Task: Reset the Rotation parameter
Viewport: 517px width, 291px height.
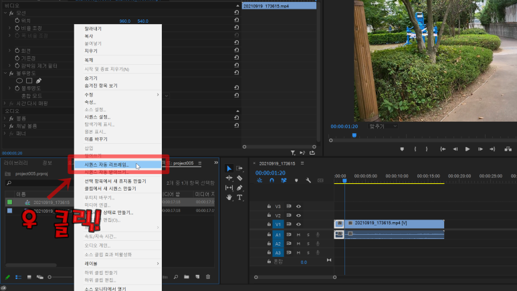Action: click(236, 50)
